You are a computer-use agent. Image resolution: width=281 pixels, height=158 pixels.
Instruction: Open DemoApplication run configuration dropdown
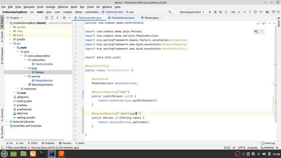pos(190,12)
